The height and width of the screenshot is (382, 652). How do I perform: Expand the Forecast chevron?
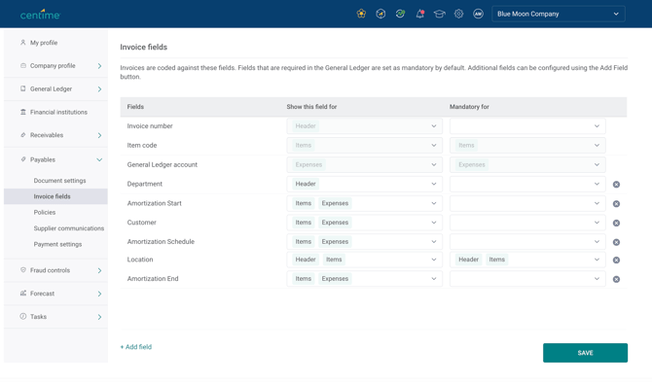point(99,294)
